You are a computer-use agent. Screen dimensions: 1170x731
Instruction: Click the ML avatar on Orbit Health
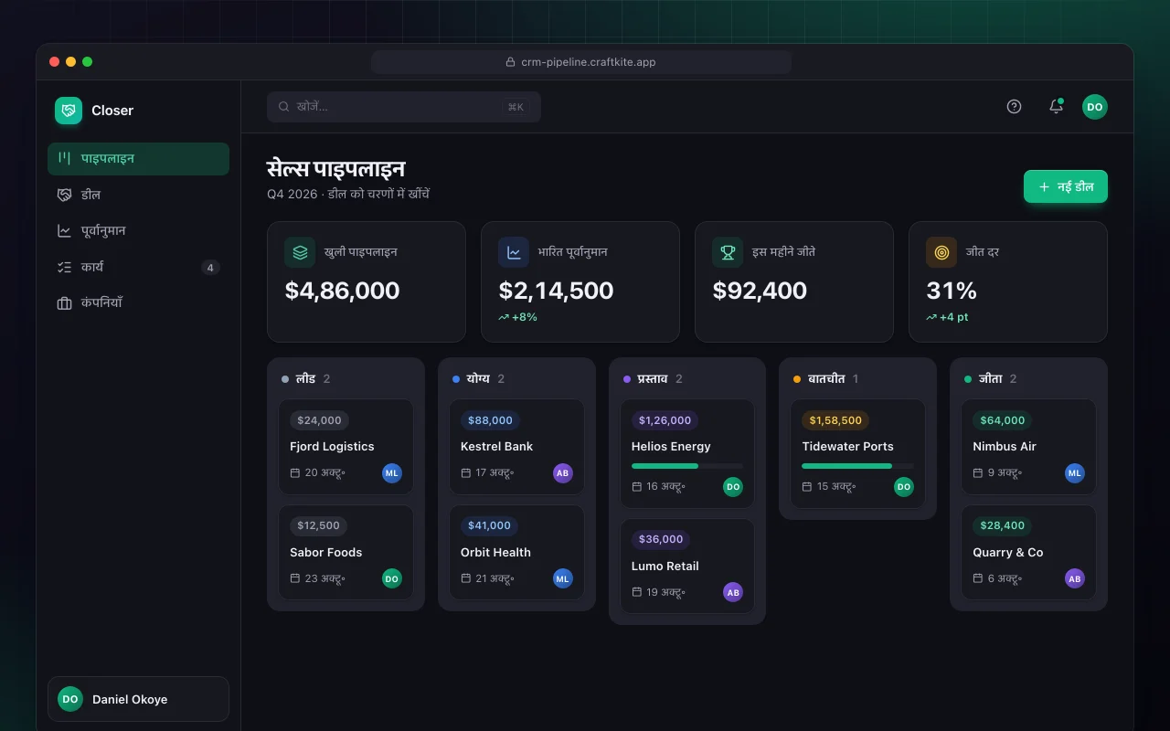pyautogui.click(x=563, y=578)
